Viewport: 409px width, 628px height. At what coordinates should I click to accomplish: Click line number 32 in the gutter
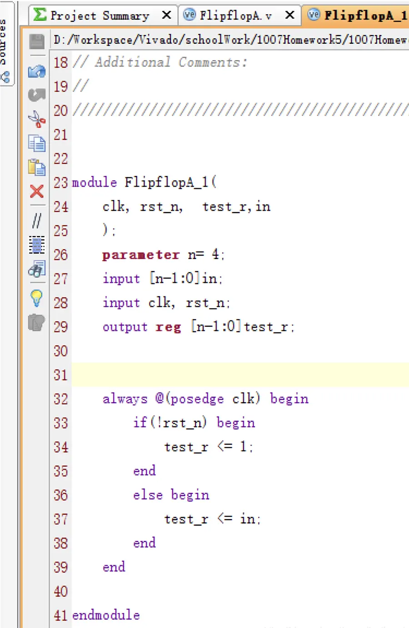click(x=60, y=399)
